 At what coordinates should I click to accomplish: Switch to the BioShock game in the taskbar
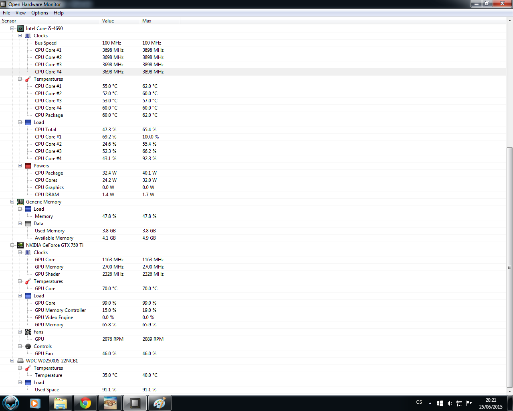(x=110, y=403)
